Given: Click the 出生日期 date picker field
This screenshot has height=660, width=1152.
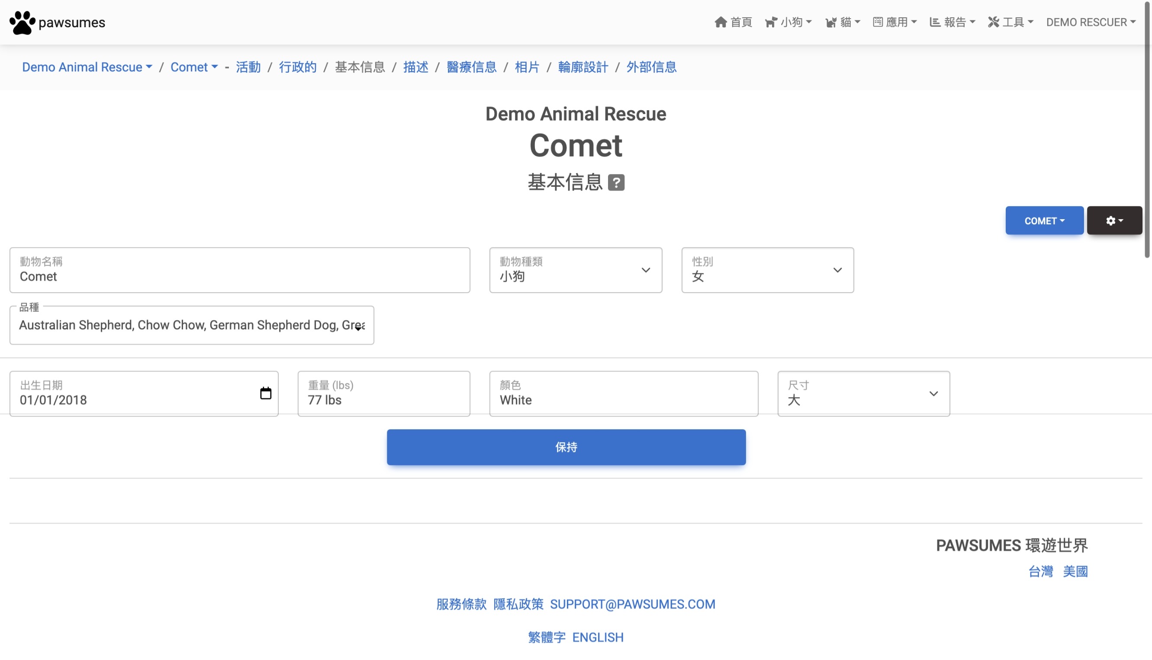Looking at the screenshot, I should pos(144,393).
